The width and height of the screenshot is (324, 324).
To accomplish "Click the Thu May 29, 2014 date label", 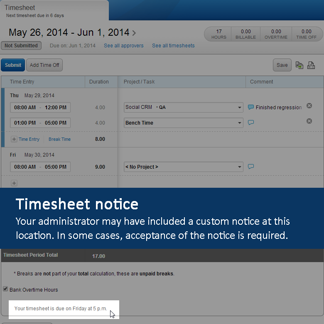I will click(32, 96).
